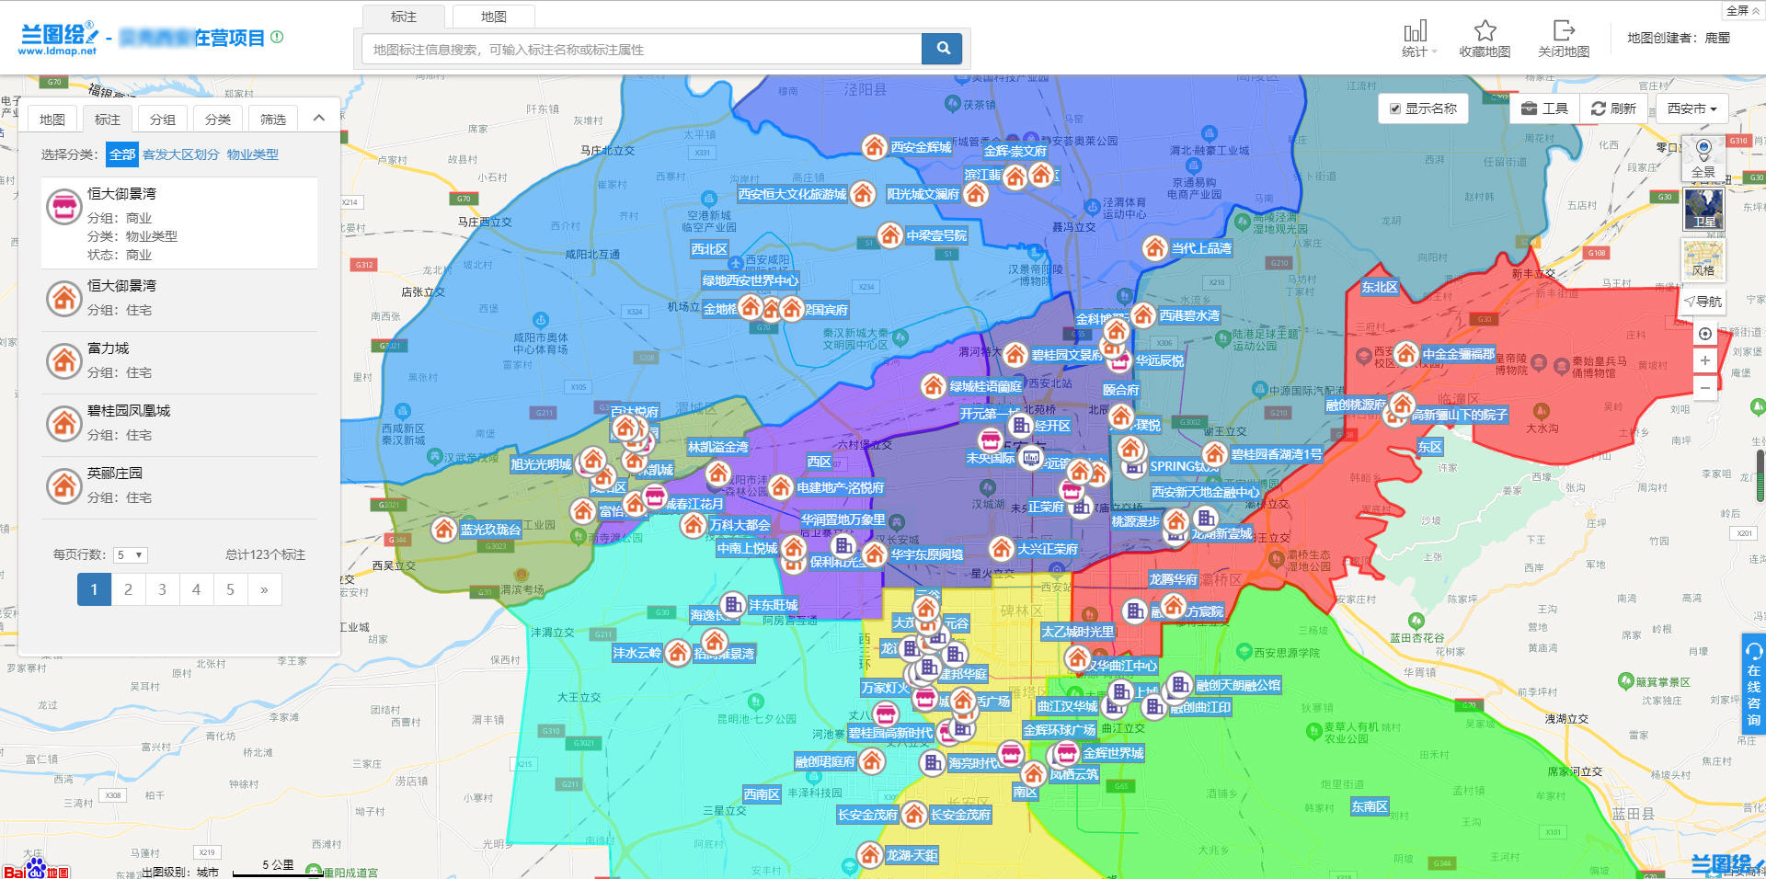This screenshot has width=1766, height=879.
Task: Click the 西南区 region label
Action: [762, 794]
